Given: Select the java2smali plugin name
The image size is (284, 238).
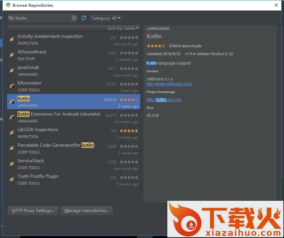Looking at the screenshot, I should point(28,67).
